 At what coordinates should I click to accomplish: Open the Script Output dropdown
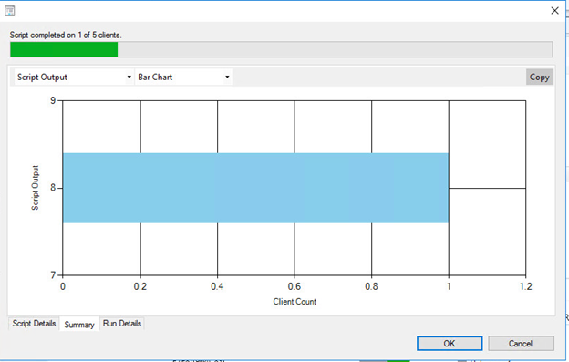pos(74,77)
